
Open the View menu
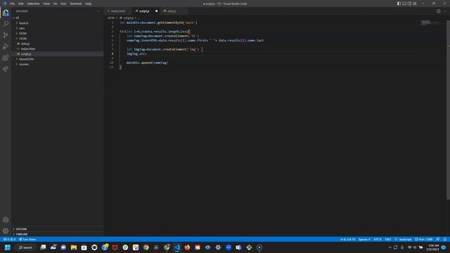click(x=46, y=4)
